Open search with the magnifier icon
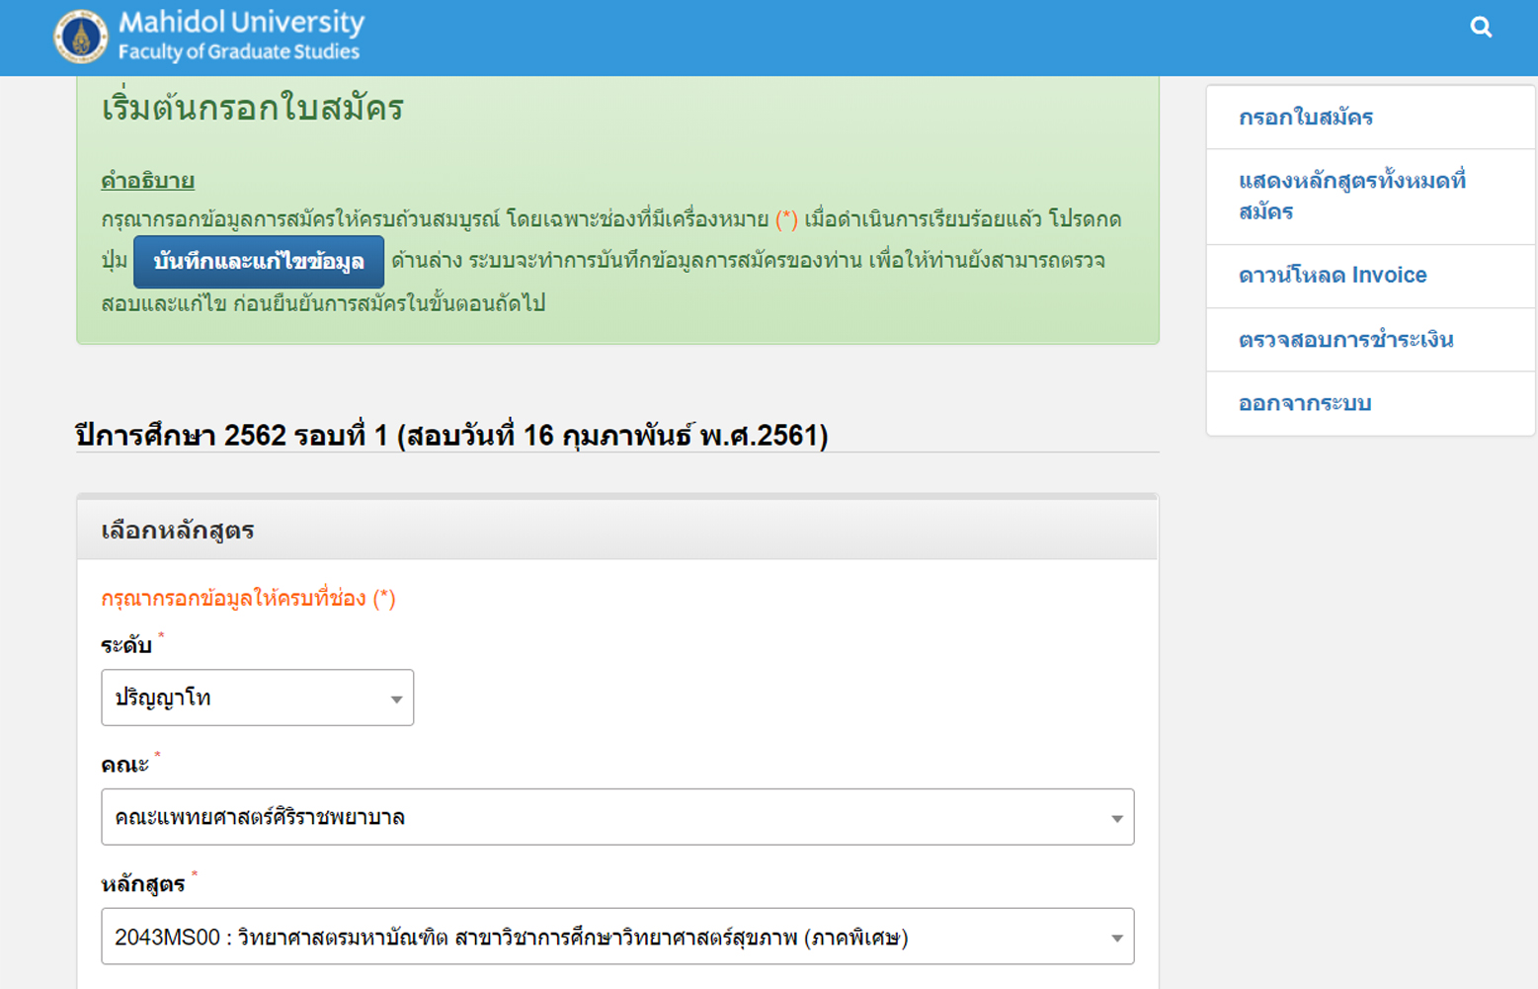The height and width of the screenshot is (989, 1538). tap(1480, 27)
